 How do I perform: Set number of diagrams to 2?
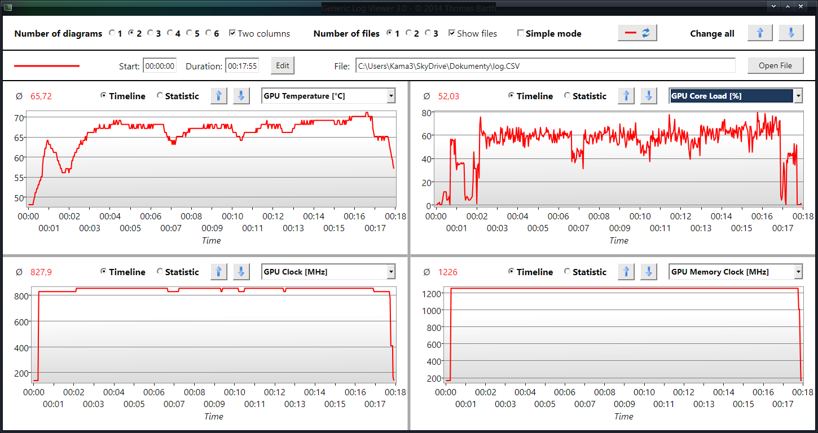(131, 33)
